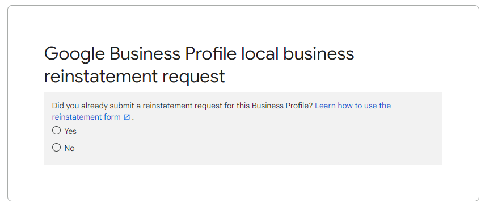Choose the "Yes" option label text
The width and height of the screenshot is (485, 206).
click(70, 131)
